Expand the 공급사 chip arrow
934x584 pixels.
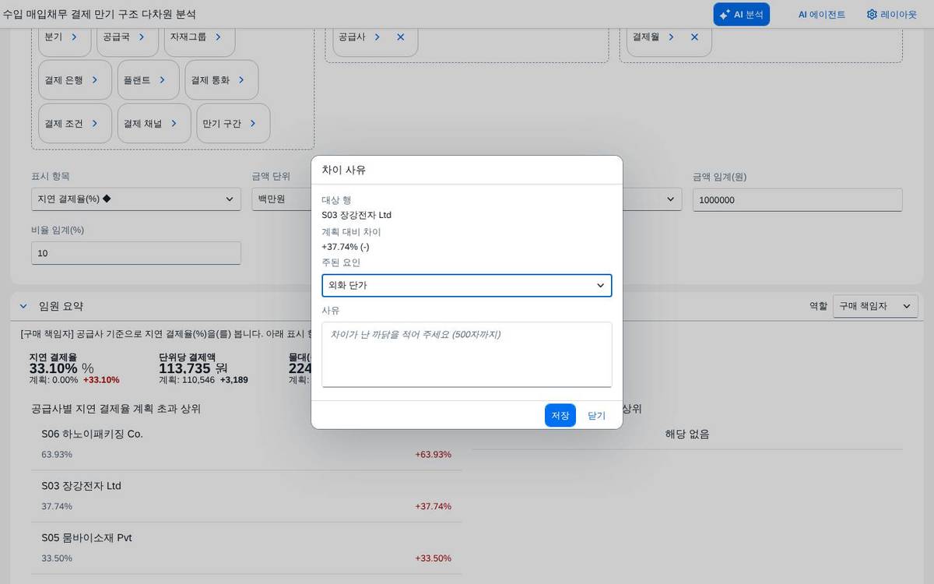[x=377, y=37]
